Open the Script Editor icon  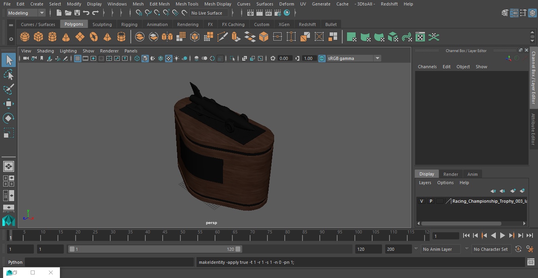coord(531,262)
